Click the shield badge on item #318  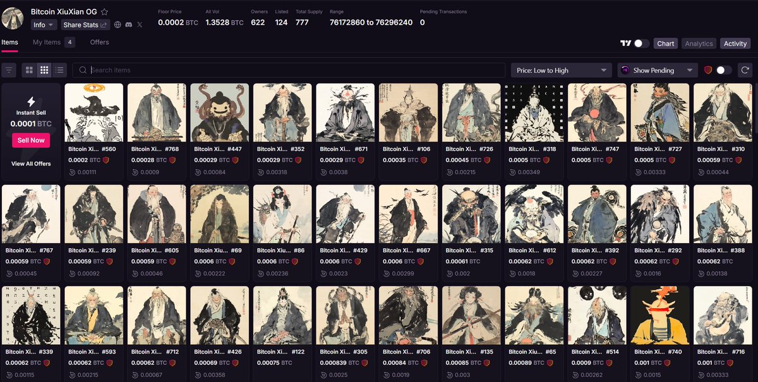point(546,160)
